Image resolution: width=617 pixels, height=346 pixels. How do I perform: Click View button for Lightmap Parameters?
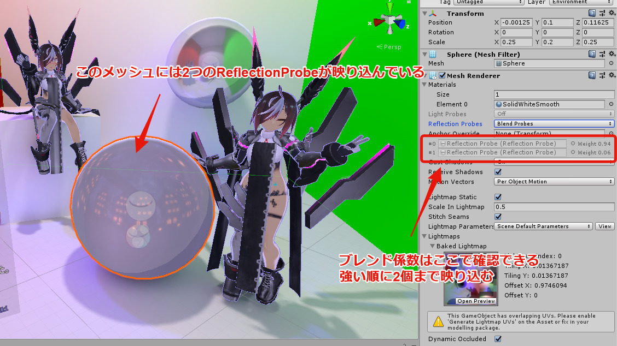(x=604, y=226)
